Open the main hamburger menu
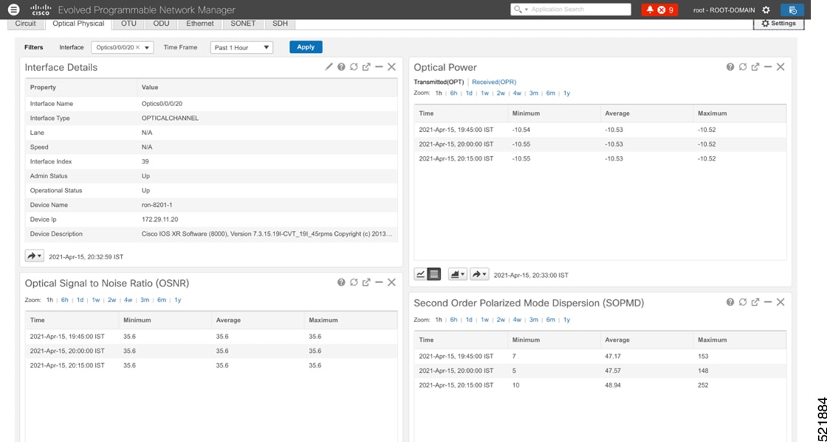Viewport: 827px width, 442px height. [14, 10]
